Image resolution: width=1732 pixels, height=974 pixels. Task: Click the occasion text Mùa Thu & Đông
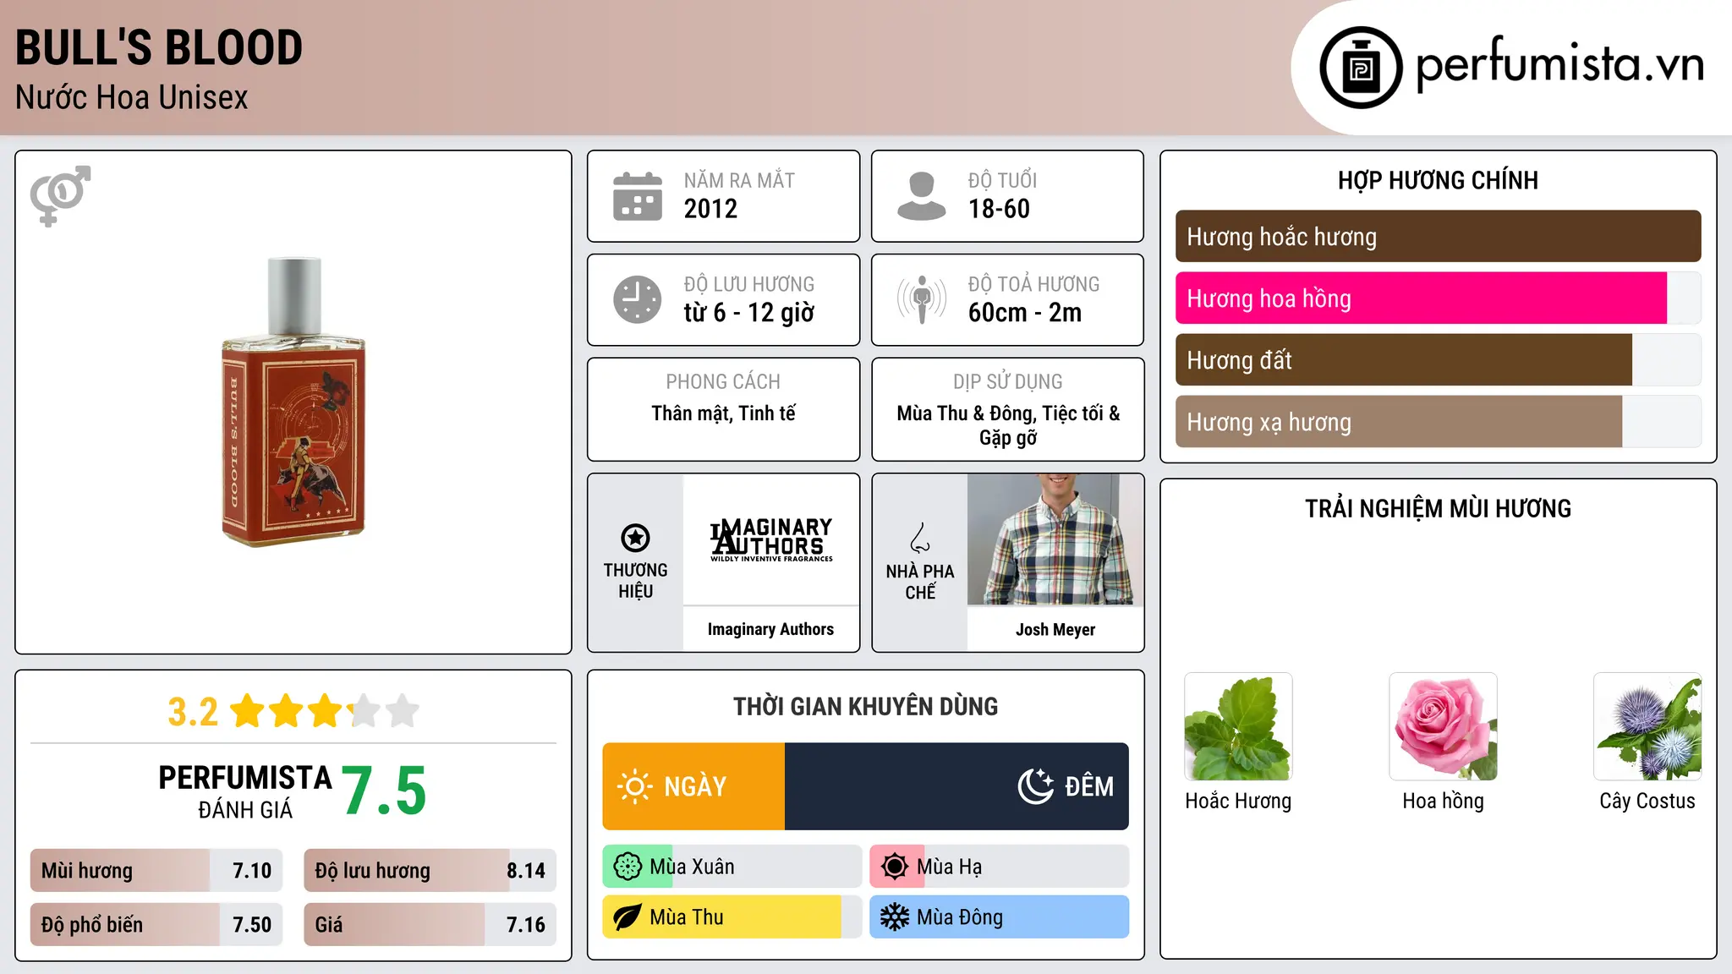tap(965, 413)
